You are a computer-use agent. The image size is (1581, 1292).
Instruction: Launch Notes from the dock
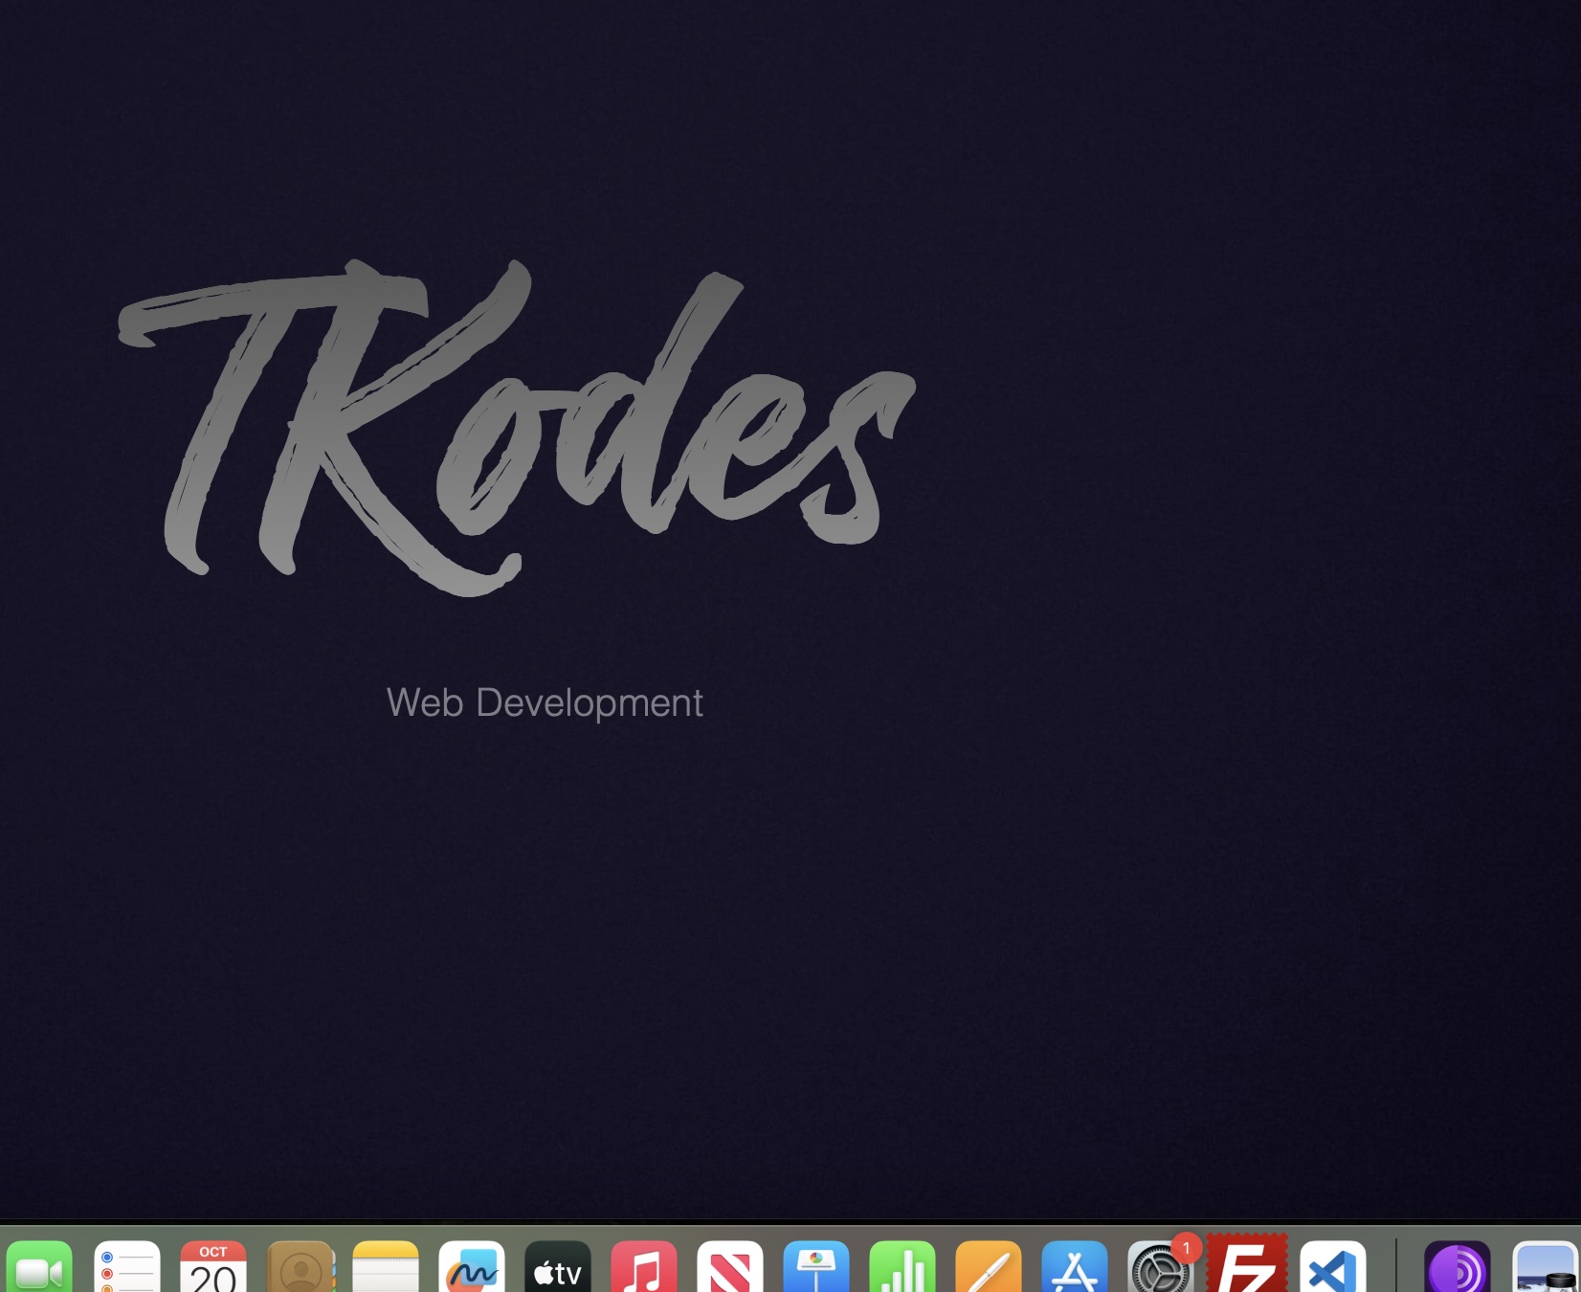click(x=386, y=1268)
